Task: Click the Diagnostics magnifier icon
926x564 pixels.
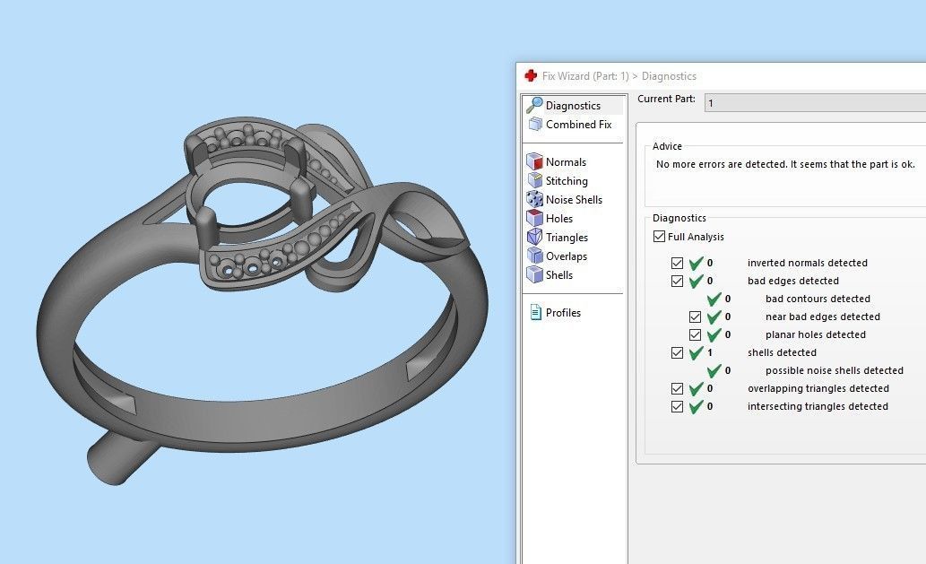Action: pyautogui.click(x=534, y=105)
